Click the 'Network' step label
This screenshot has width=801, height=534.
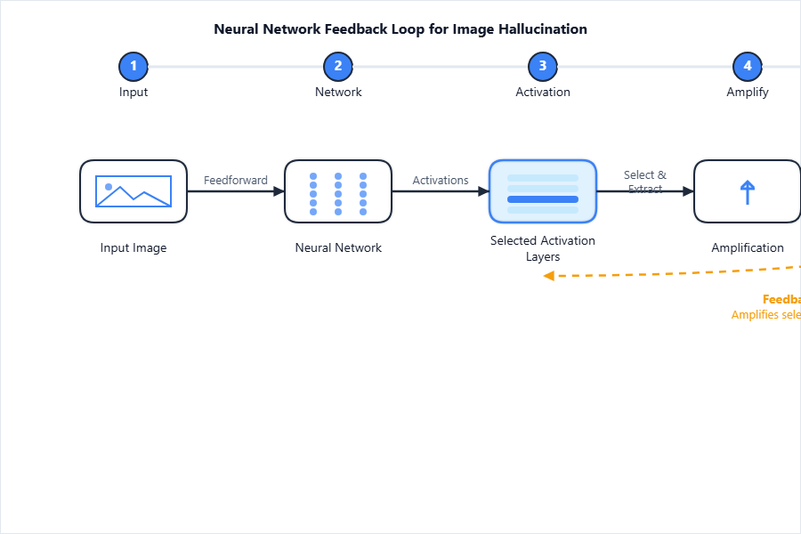(338, 92)
